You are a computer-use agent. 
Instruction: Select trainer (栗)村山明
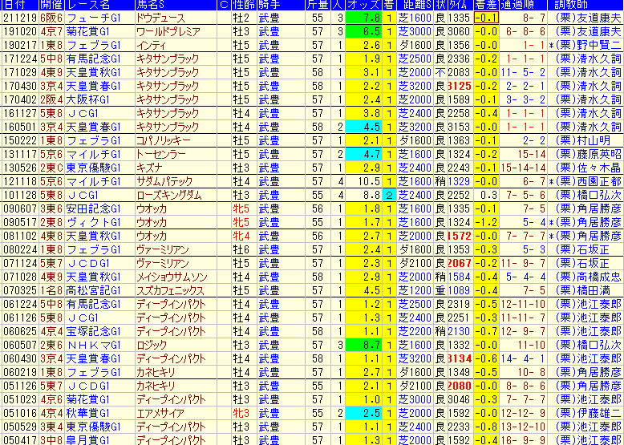[x=582, y=140]
